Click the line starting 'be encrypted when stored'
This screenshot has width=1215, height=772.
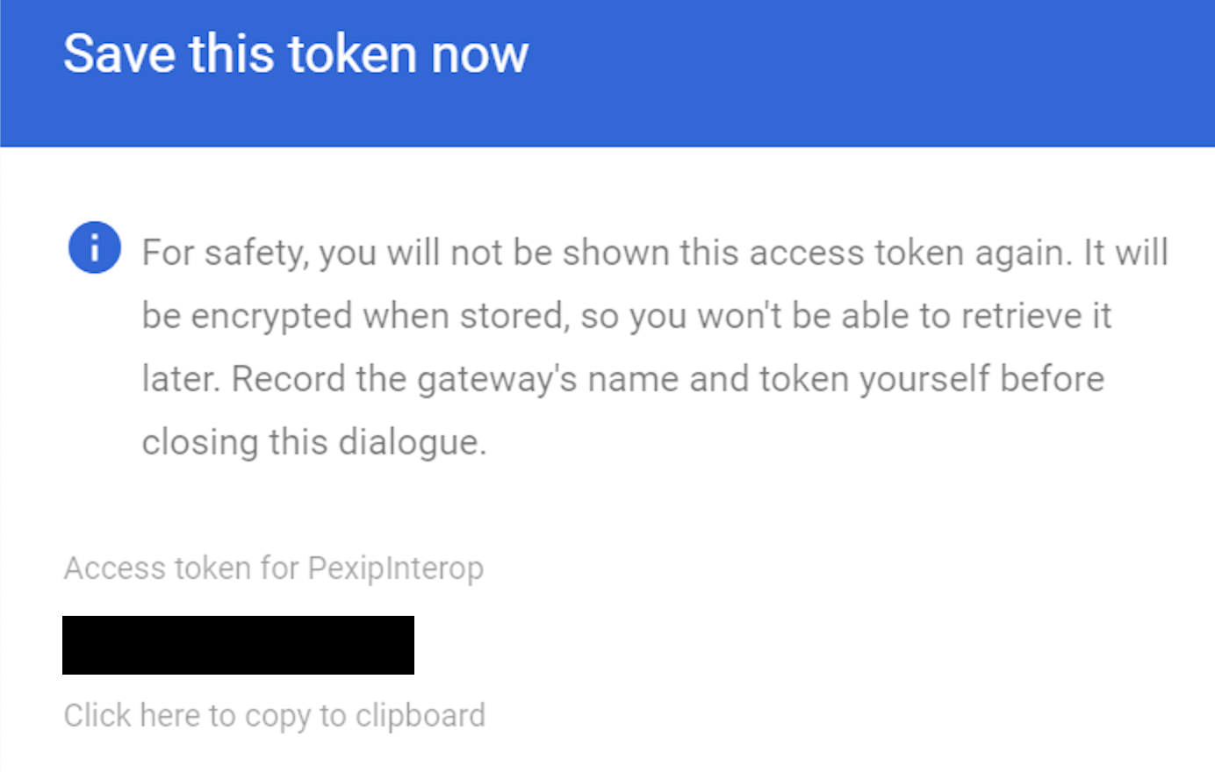626,316
